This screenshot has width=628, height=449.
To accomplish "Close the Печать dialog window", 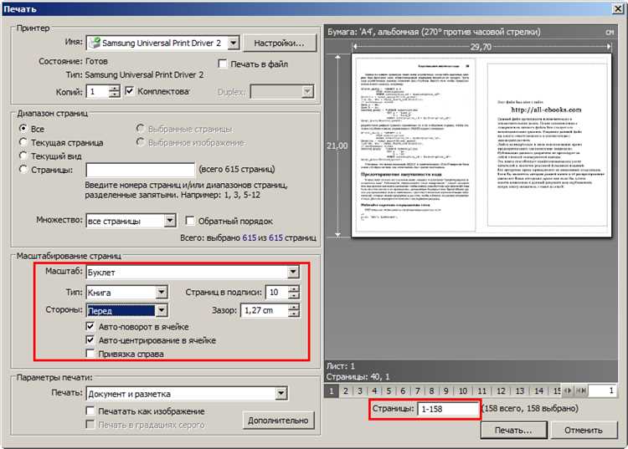I will pyautogui.click(x=618, y=8).
